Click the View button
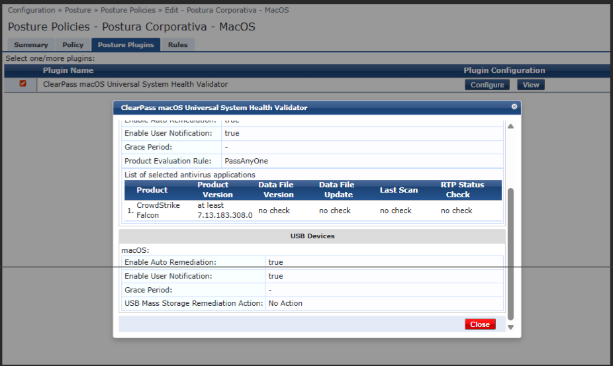 [x=530, y=85]
